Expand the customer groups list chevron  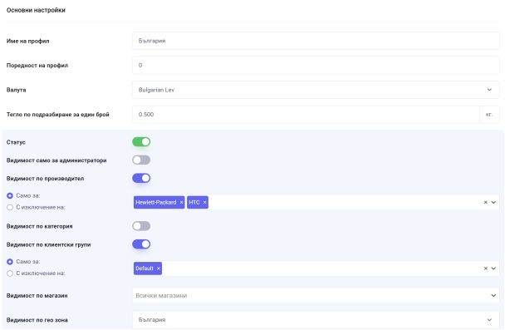click(x=493, y=268)
